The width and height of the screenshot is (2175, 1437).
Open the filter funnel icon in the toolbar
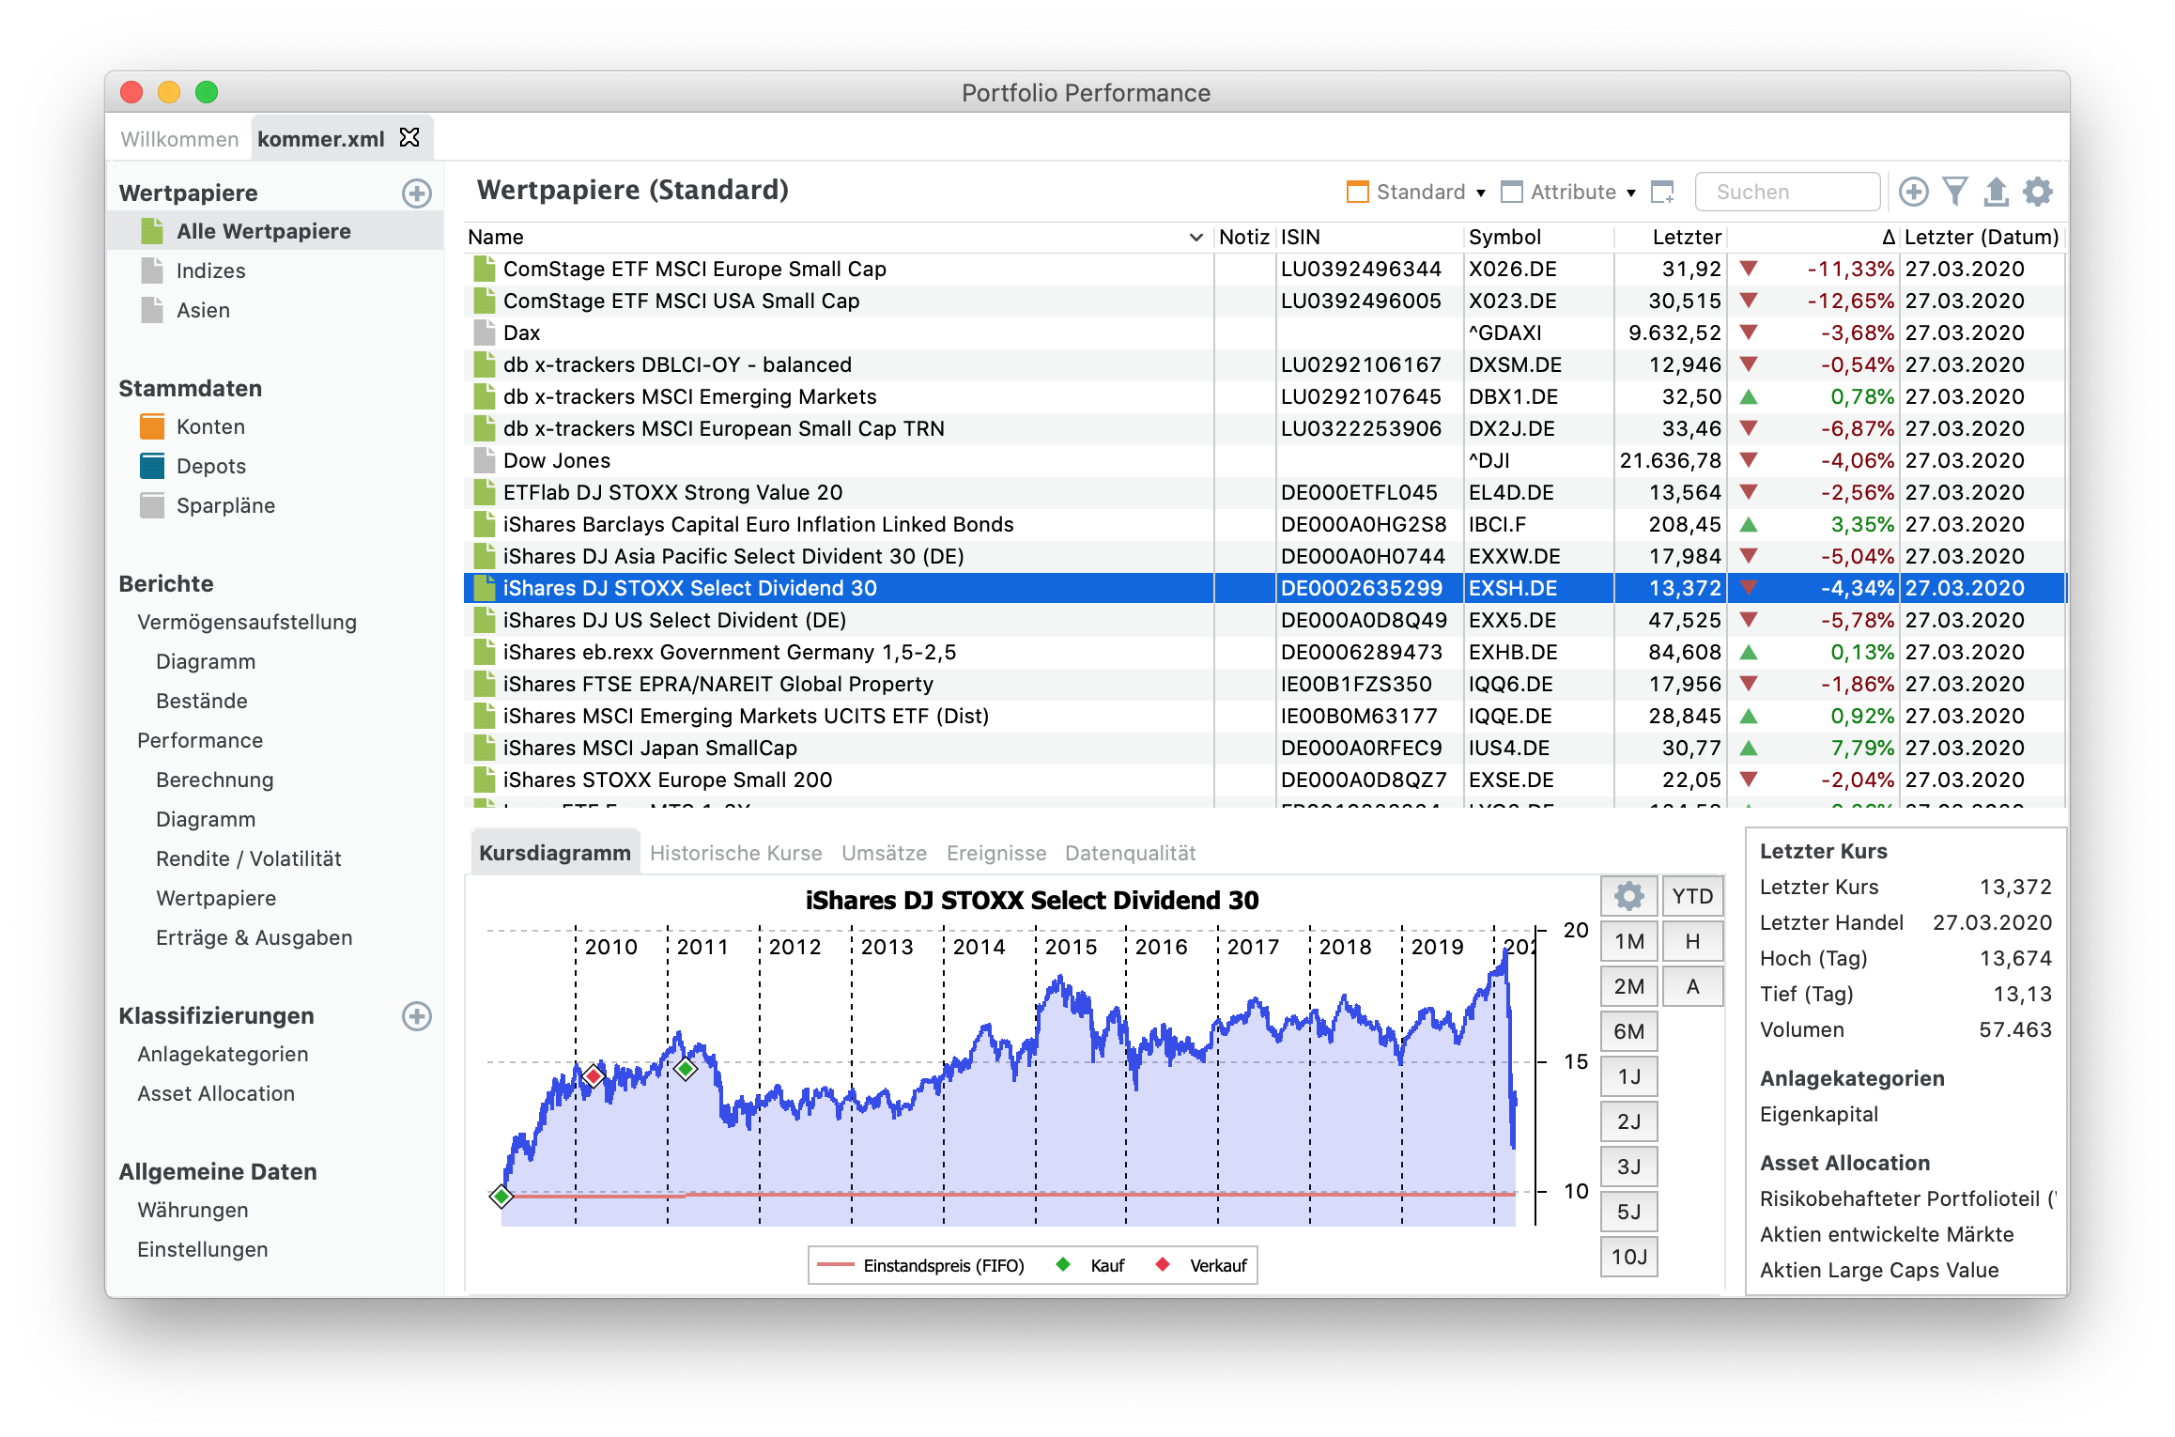1955,192
